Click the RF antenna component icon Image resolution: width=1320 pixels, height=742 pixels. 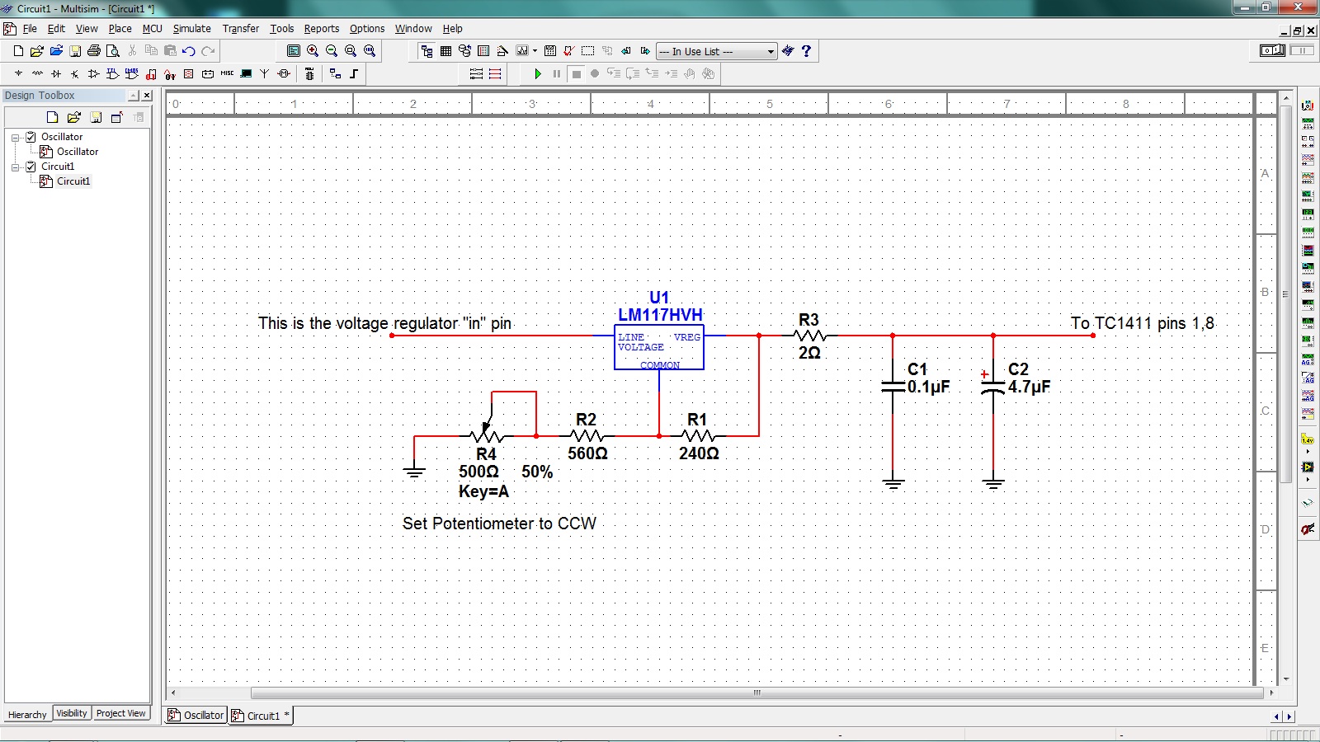[x=265, y=73]
